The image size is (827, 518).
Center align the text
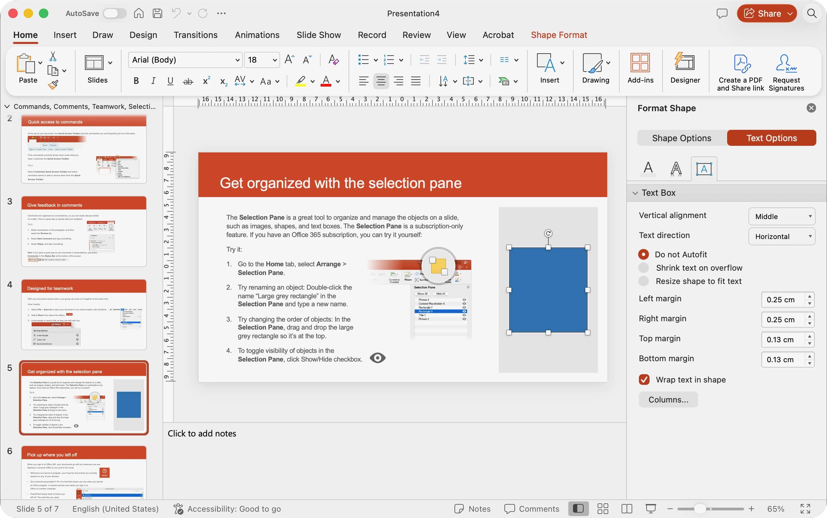pos(381,81)
